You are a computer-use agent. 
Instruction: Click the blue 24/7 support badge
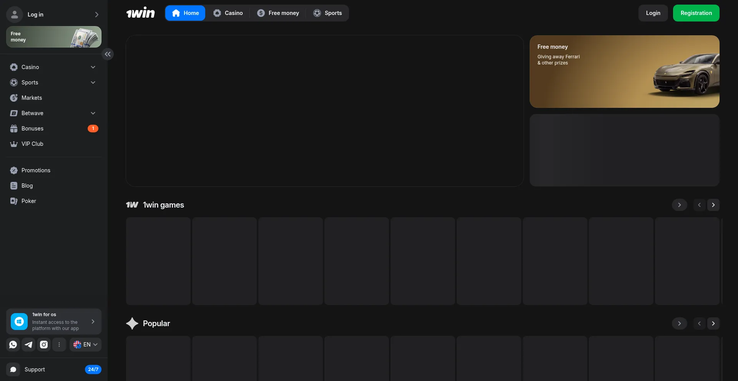[x=93, y=369]
